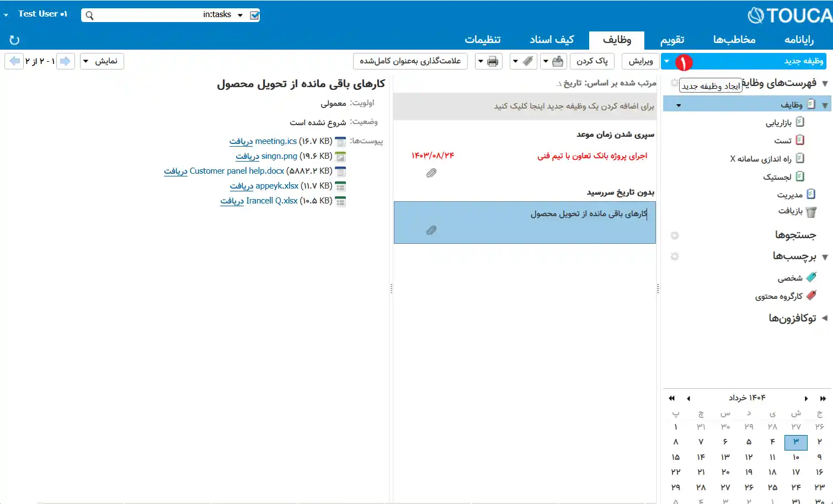Image resolution: width=833 pixels, height=504 pixels.
Task: Click the پاک کردن delete button
Action: click(x=592, y=61)
